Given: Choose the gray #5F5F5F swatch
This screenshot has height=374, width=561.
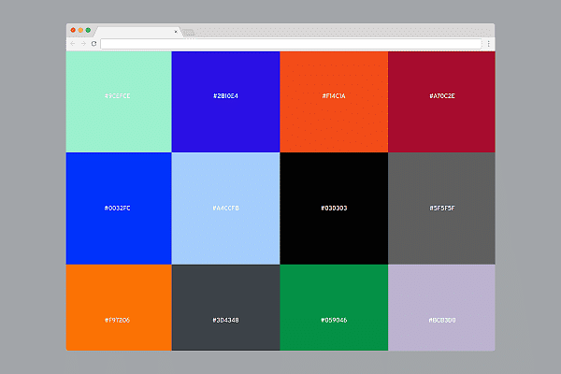Looking at the screenshot, I should coord(441,208).
